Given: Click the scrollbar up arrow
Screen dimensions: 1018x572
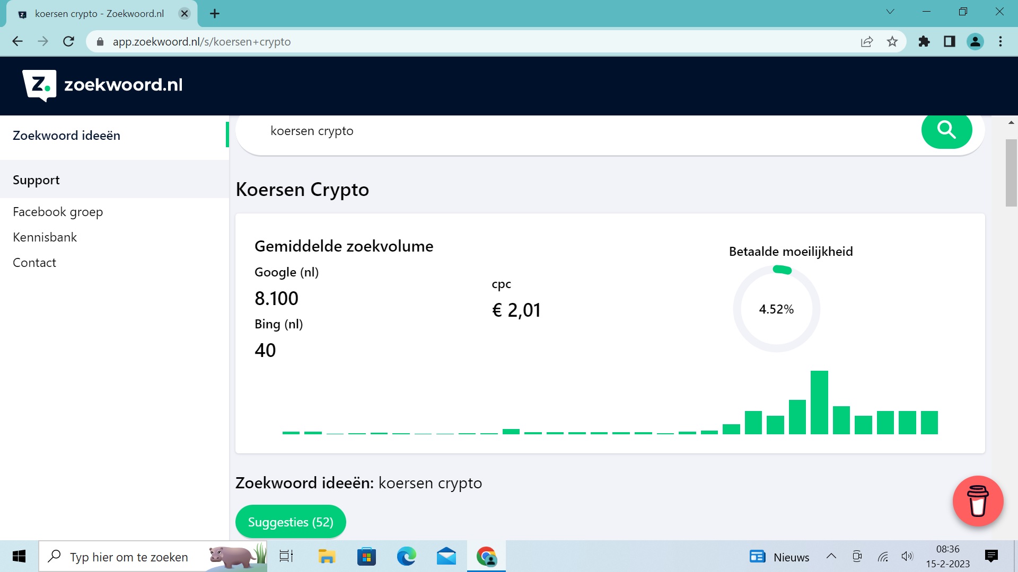Looking at the screenshot, I should [x=1011, y=122].
